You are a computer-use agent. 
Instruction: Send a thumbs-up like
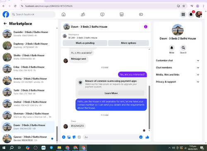pos(147,137)
